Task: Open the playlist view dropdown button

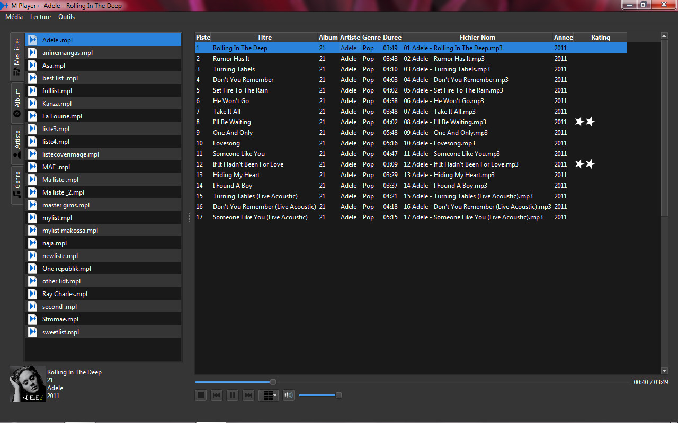Action: [x=269, y=395]
